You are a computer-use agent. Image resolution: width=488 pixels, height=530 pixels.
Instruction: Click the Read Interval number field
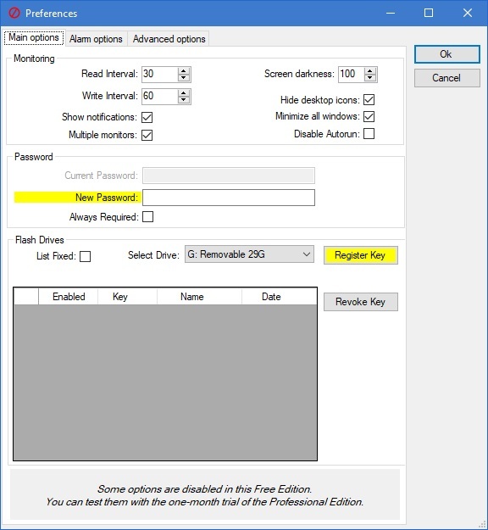tap(160, 75)
